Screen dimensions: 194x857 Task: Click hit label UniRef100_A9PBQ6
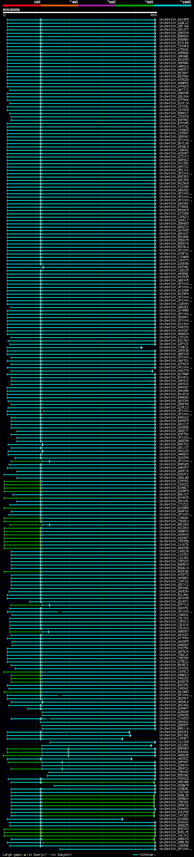coord(174,53)
